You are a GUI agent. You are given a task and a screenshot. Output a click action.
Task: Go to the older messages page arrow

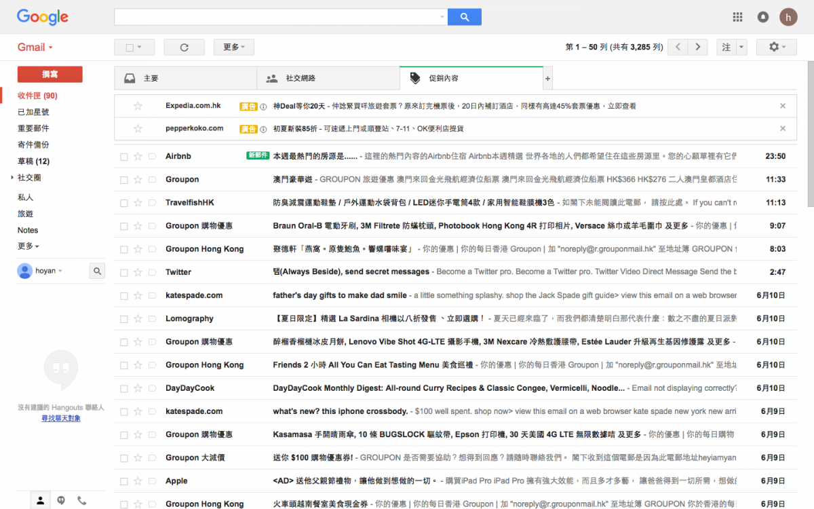697,48
